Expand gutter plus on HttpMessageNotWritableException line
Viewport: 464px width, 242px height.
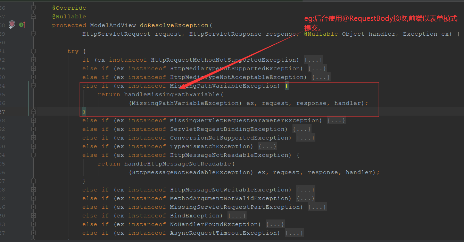(x=33, y=189)
